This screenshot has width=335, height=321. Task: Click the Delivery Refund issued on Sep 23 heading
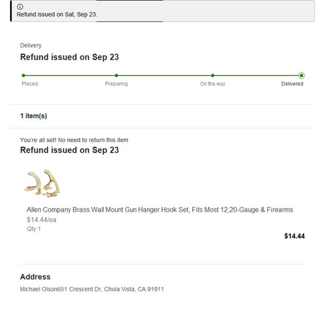[x=69, y=57]
